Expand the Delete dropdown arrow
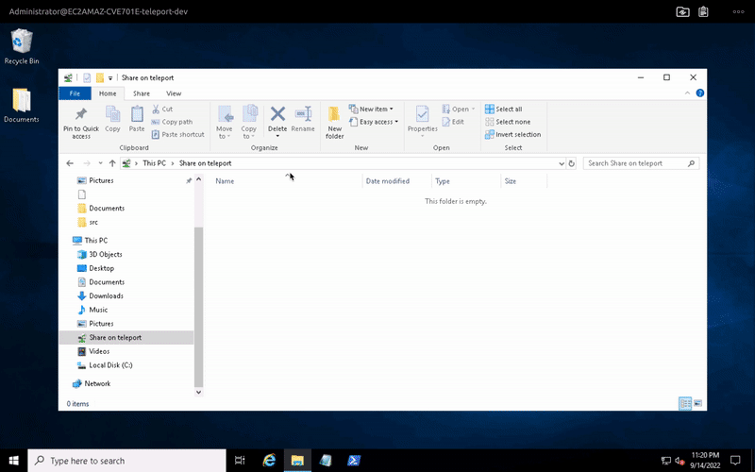Screen dimensions: 755x472 tap(277, 136)
